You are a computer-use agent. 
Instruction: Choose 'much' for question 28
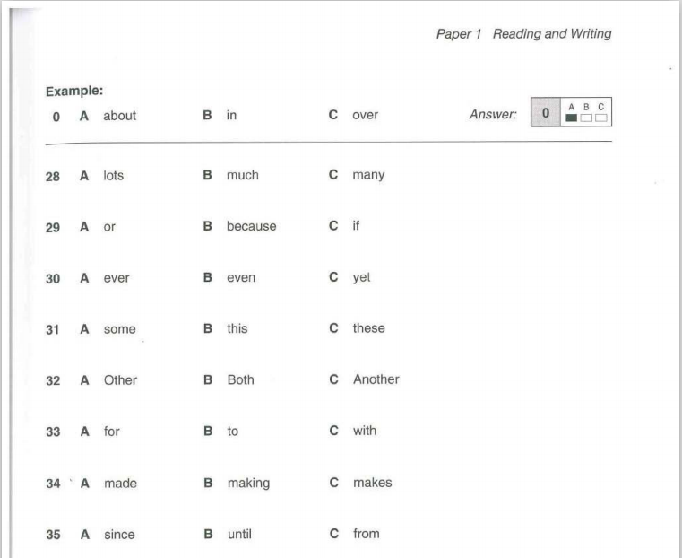click(x=242, y=176)
